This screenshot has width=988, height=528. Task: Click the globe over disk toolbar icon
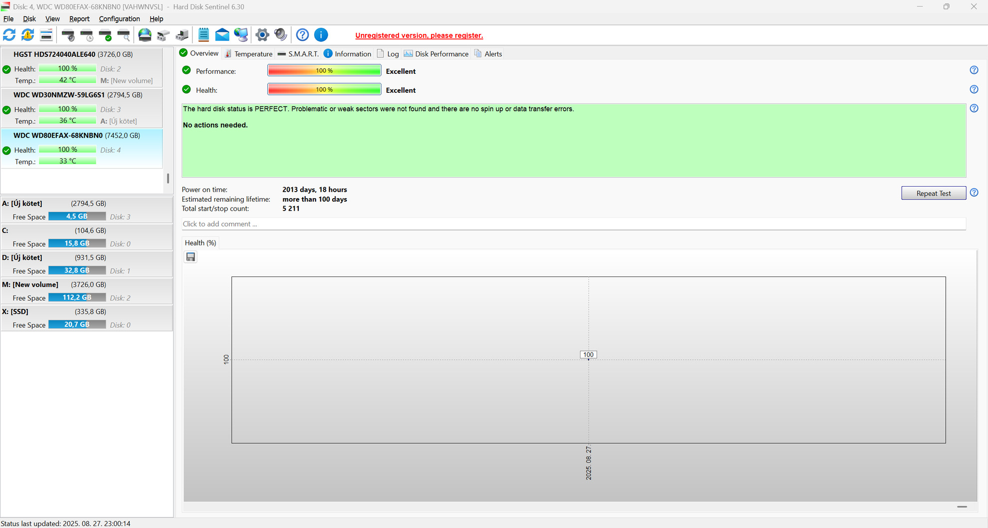(x=145, y=35)
